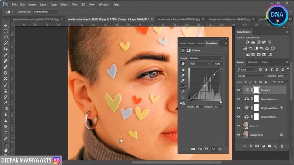Switch to the Paths tab

point(265,62)
